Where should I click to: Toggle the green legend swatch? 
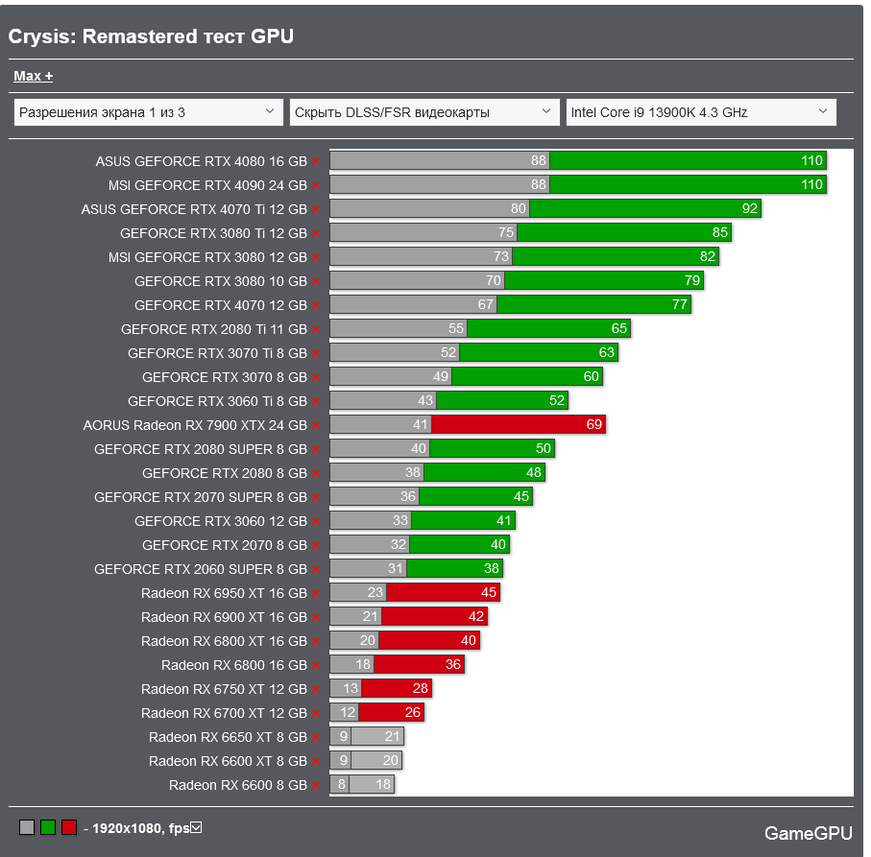click(x=47, y=826)
